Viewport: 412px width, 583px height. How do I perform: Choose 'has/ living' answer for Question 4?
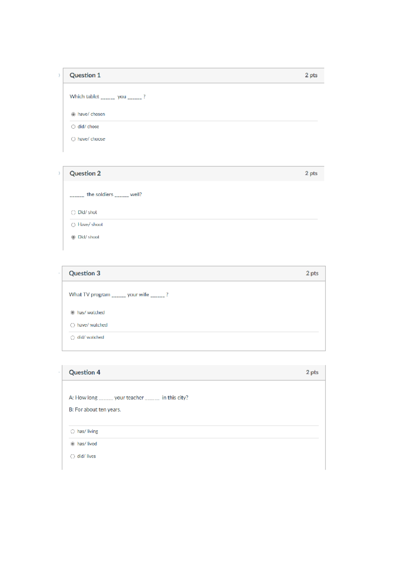pos(72,432)
